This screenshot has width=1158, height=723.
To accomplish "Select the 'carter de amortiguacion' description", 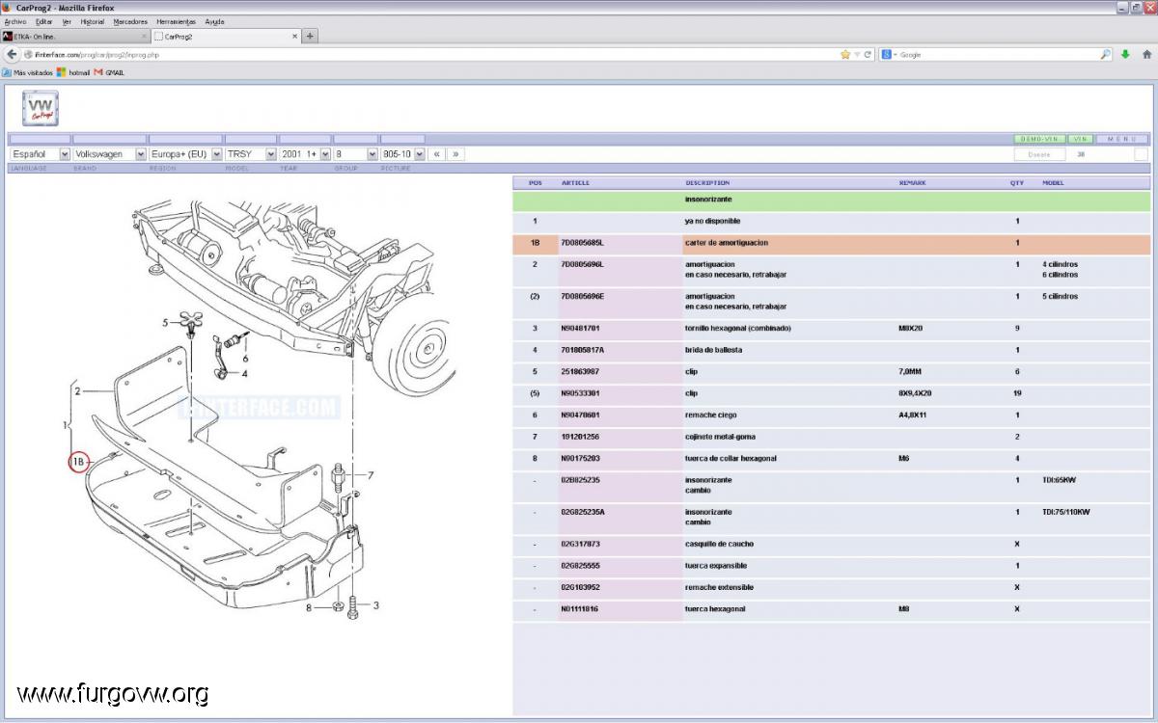I will 727,243.
